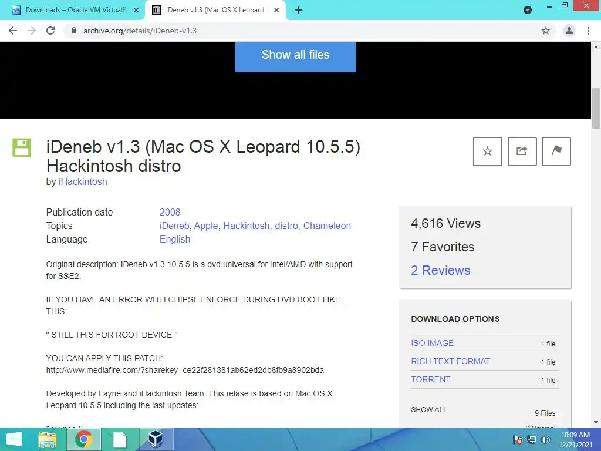Open the Chameleon topic link
The height and width of the screenshot is (451, 601).
click(327, 225)
